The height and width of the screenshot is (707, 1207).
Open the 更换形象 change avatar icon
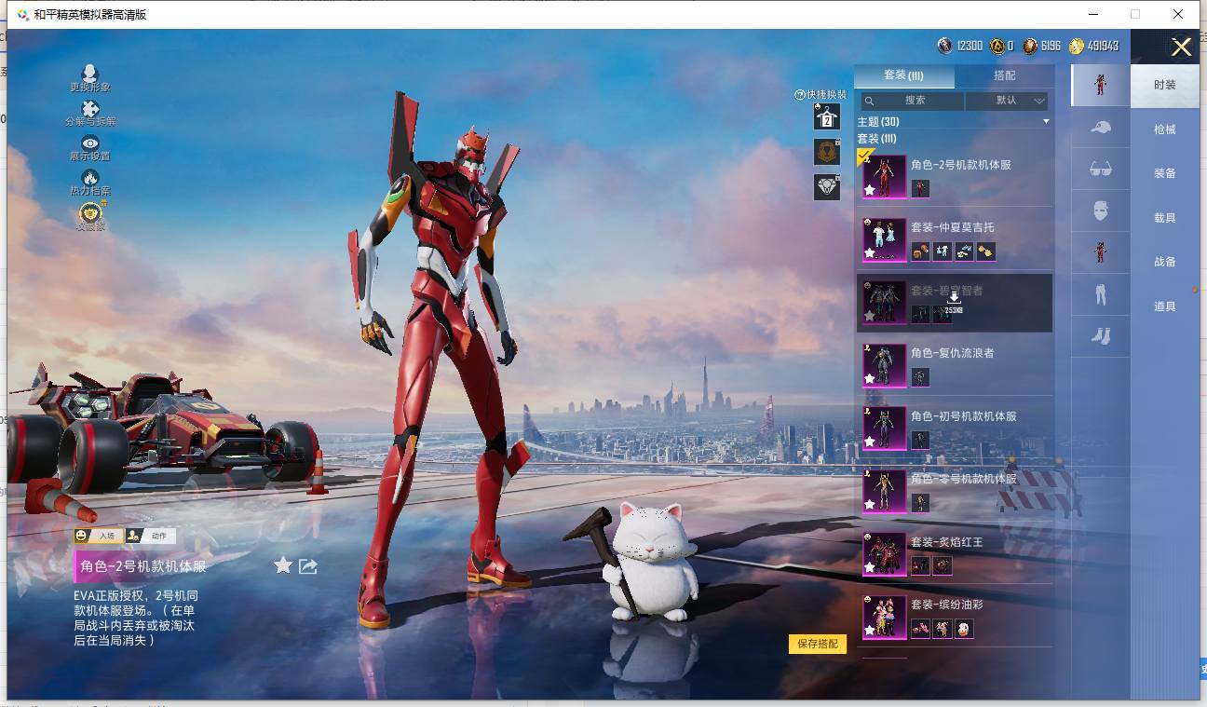click(89, 78)
